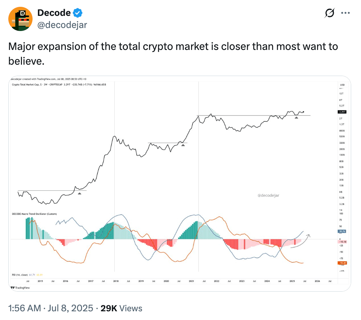Click the blue verified badge
Image resolution: width=361 pixels, height=320 pixels.
[78, 13]
